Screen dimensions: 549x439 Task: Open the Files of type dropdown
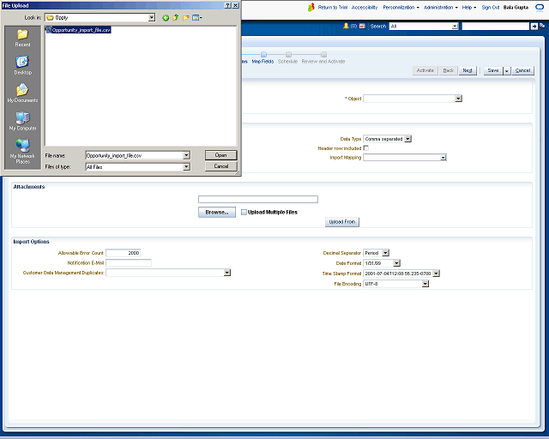(187, 167)
